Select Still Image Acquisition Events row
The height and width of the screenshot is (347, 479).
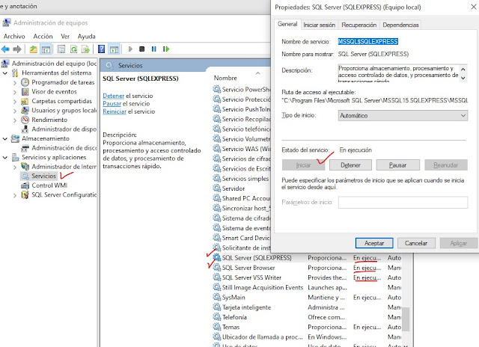pyautogui.click(x=307, y=287)
